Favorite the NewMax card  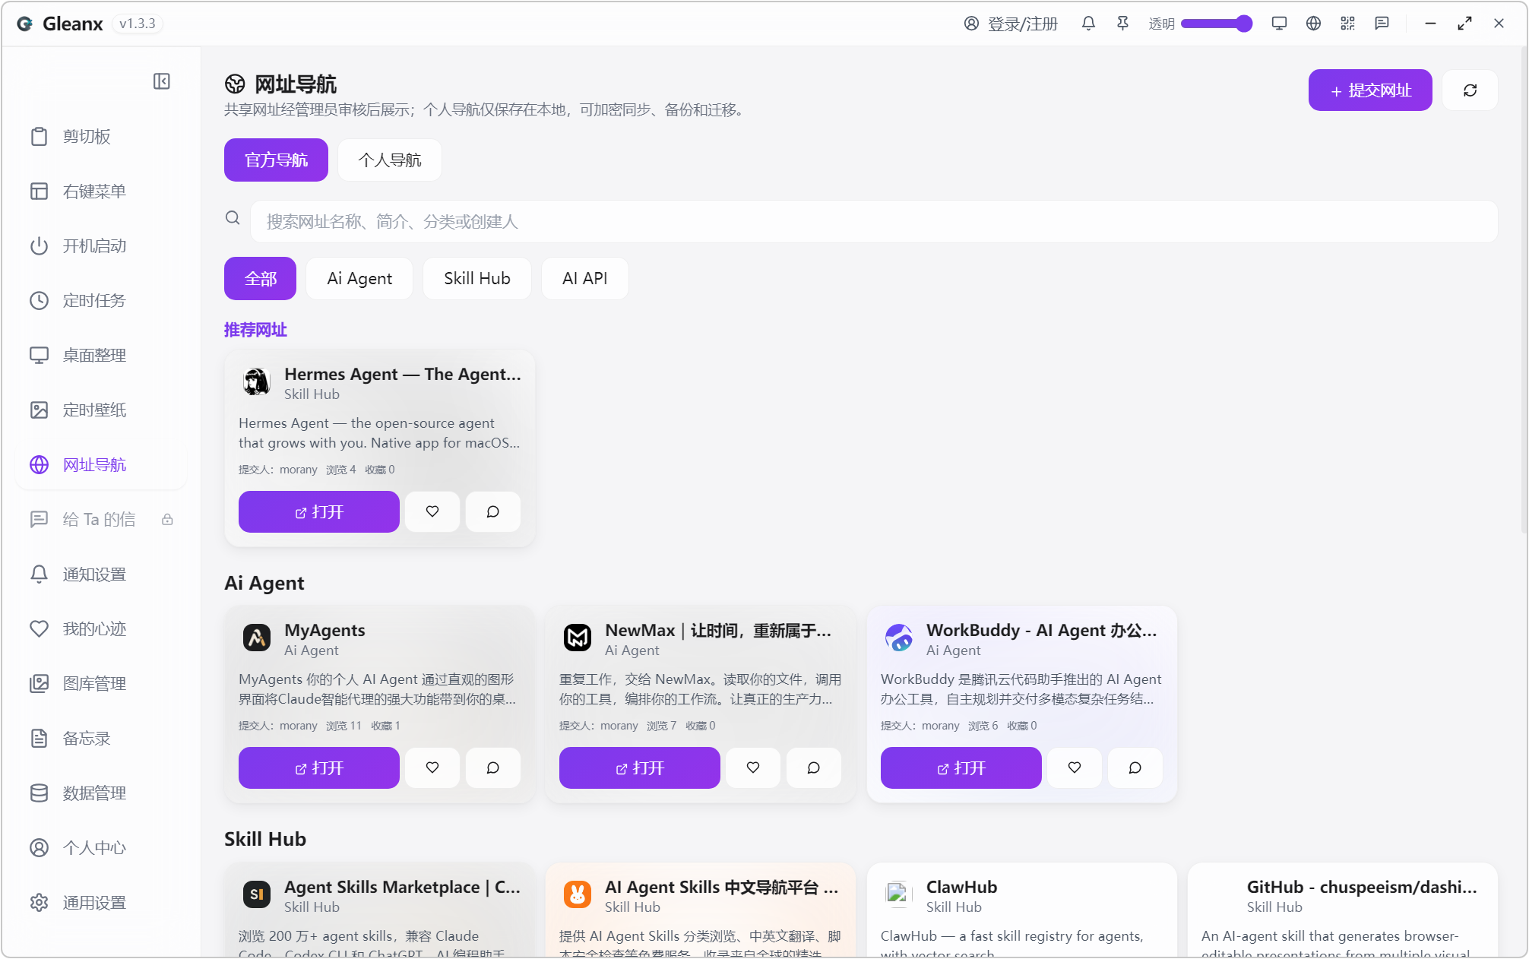[x=753, y=768]
